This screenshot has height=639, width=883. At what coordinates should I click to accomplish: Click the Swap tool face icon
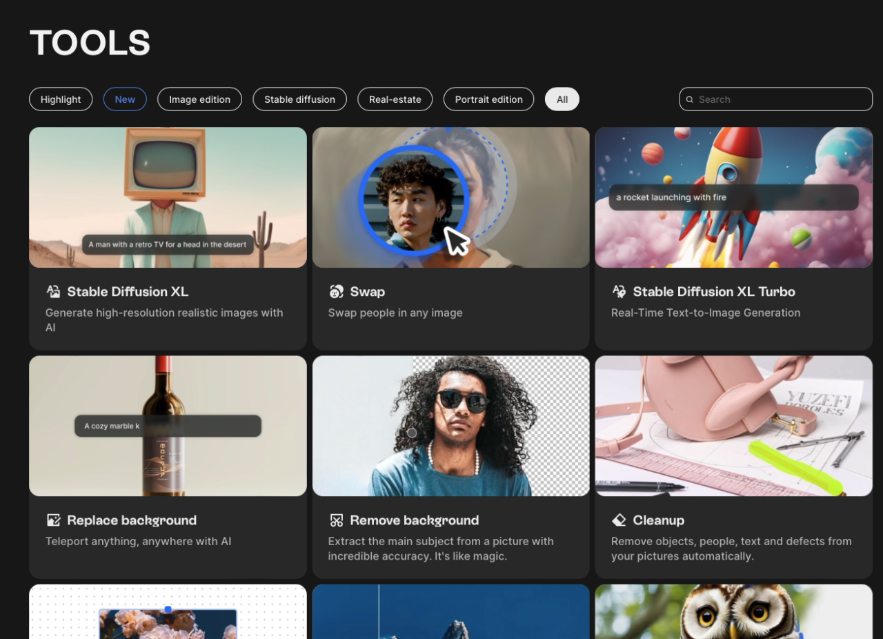pos(336,291)
